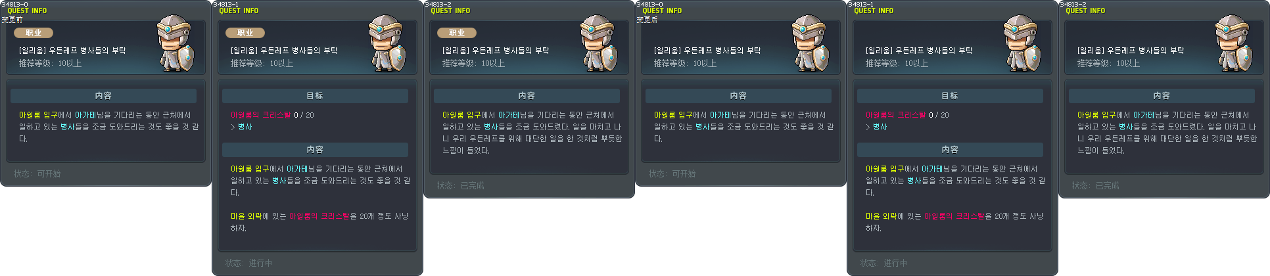Image resolution: width=1270 pixels, height=276 pixels.
Task: Click the knight portrait in the 变更后 panel
Action: (811, 43)
